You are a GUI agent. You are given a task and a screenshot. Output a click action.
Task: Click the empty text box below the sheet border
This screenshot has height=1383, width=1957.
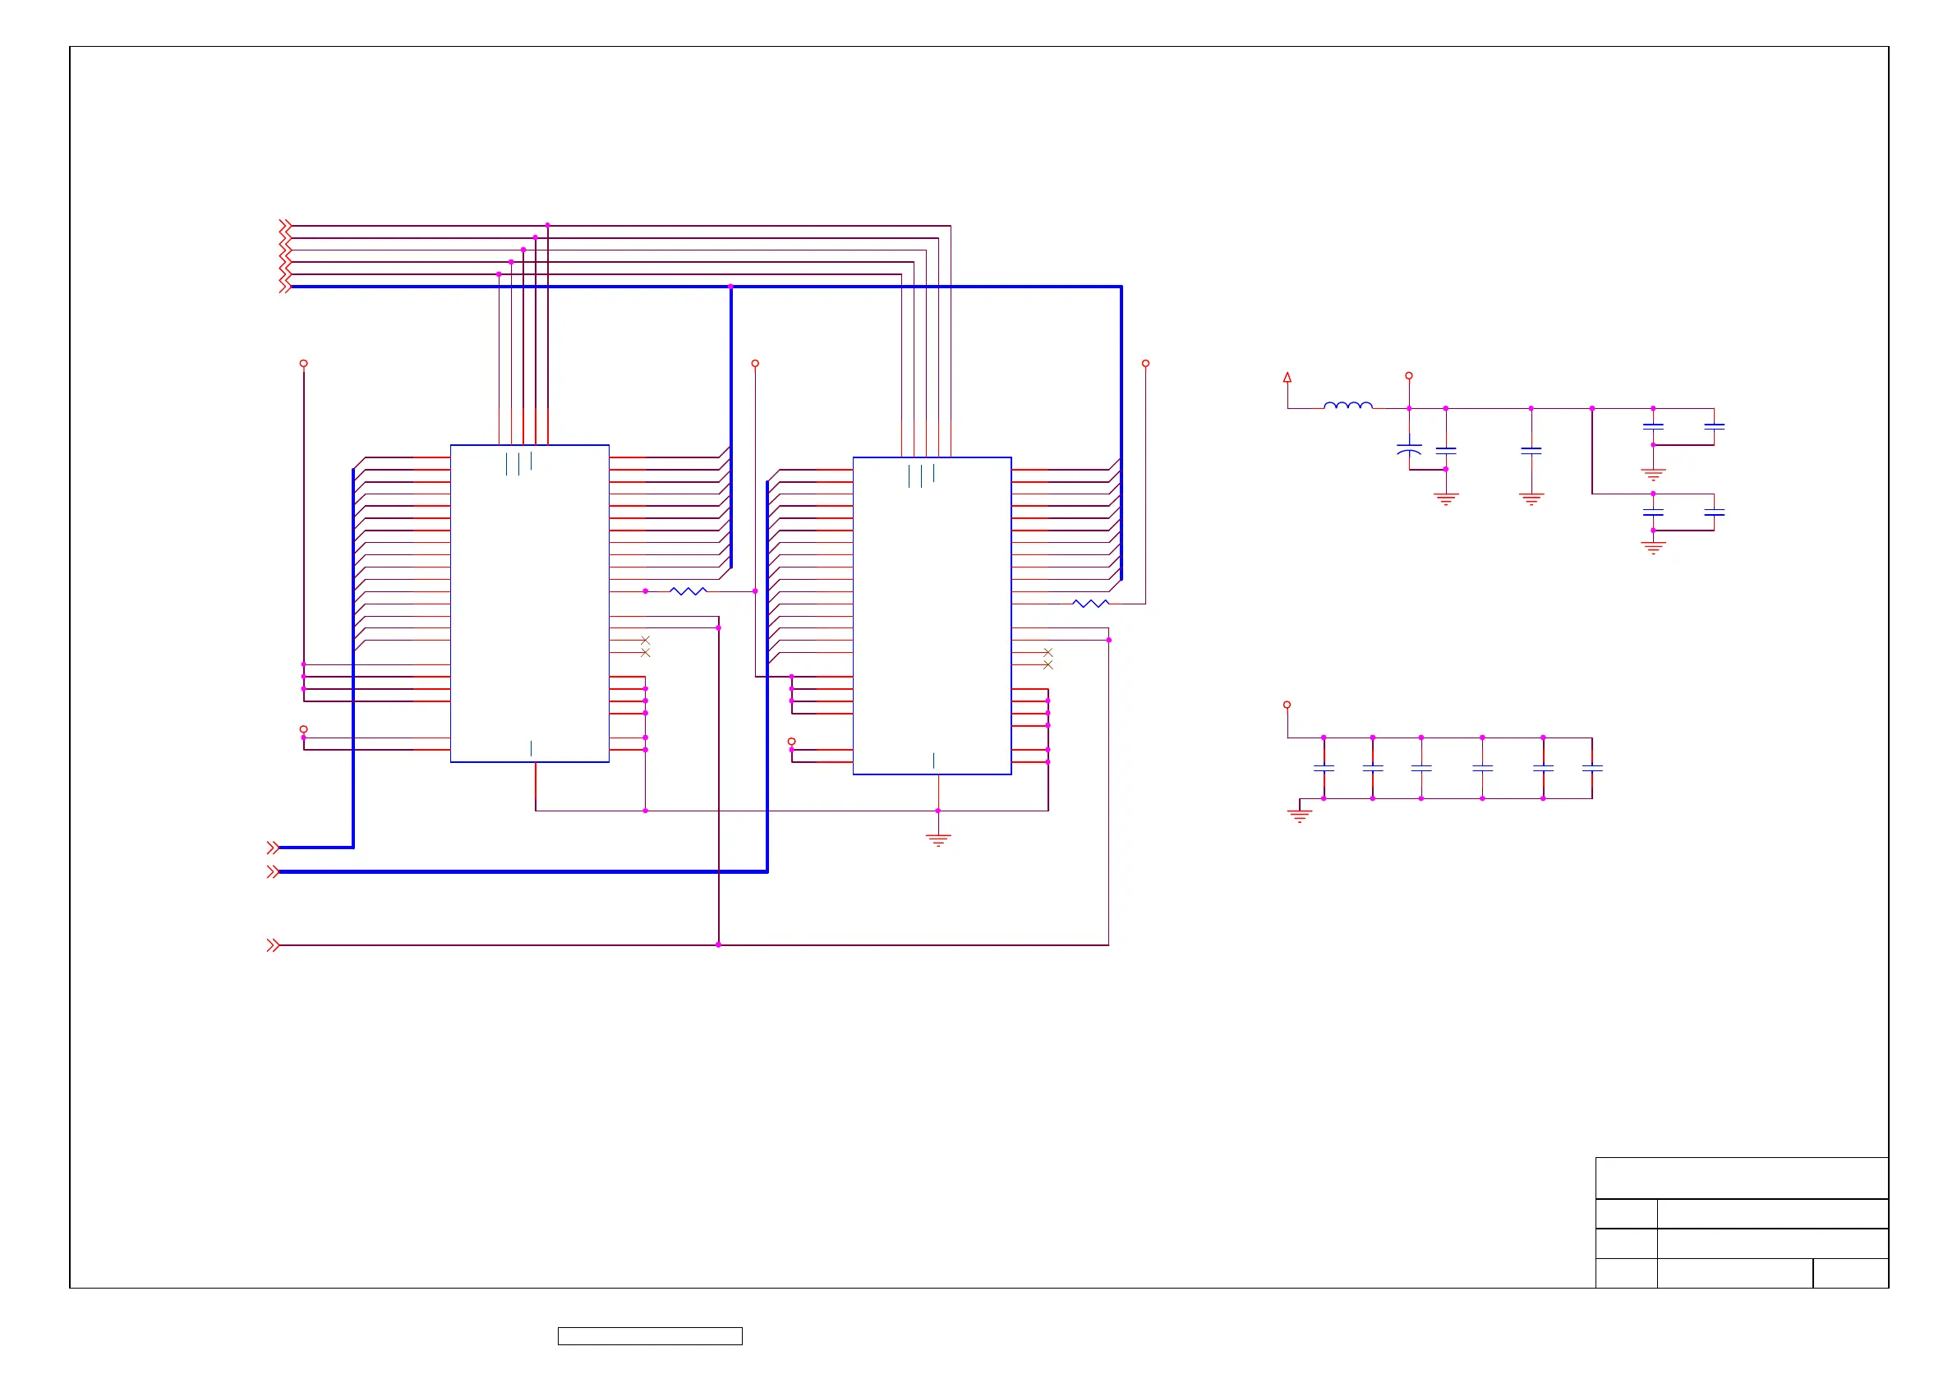click(650, 1335)
